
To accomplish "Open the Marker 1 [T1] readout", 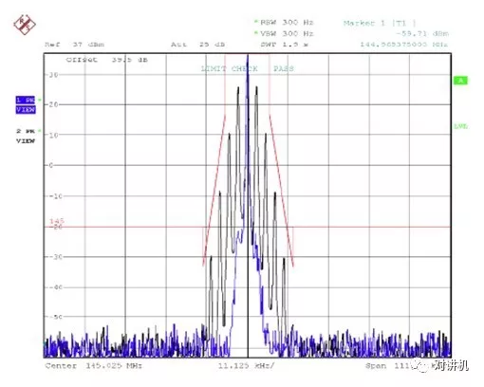I will [x=380, y=23].
